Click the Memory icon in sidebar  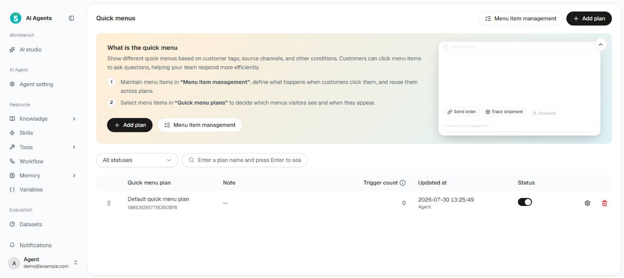[x=12, y=176]
